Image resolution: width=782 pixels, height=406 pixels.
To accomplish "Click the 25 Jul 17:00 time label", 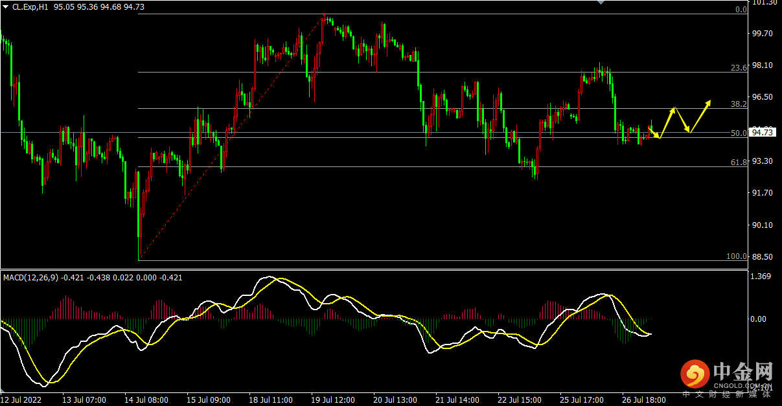I will pos(582,400).
